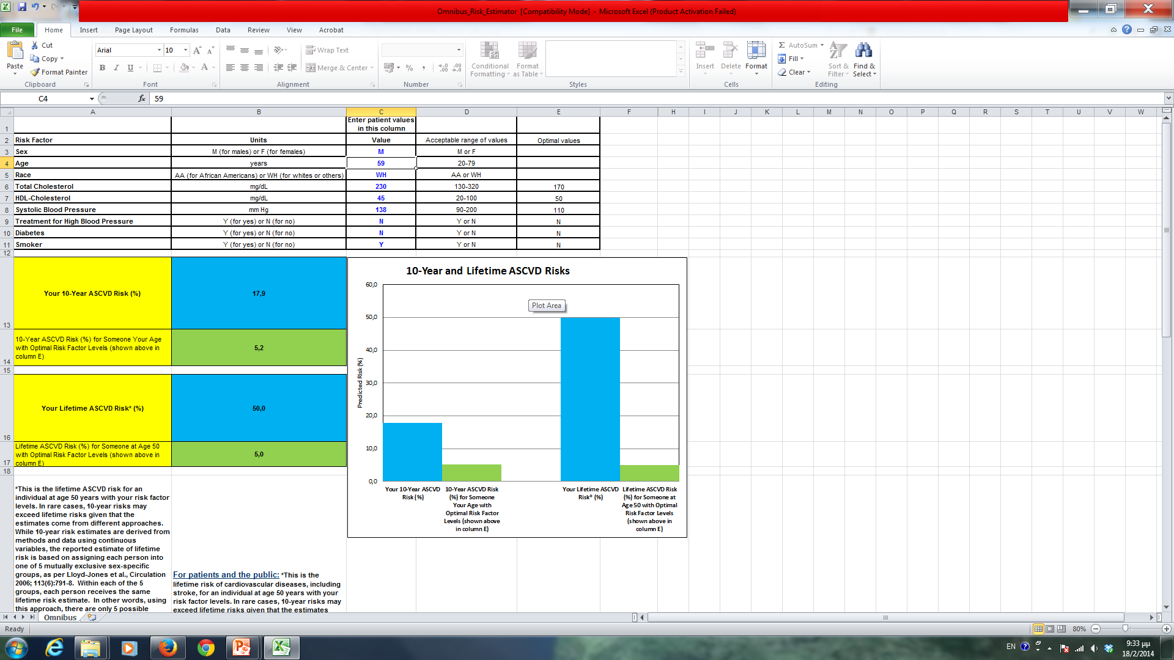Switch to the Insert ribbon tab
The image size is (1174, 660).
[89, 30]
